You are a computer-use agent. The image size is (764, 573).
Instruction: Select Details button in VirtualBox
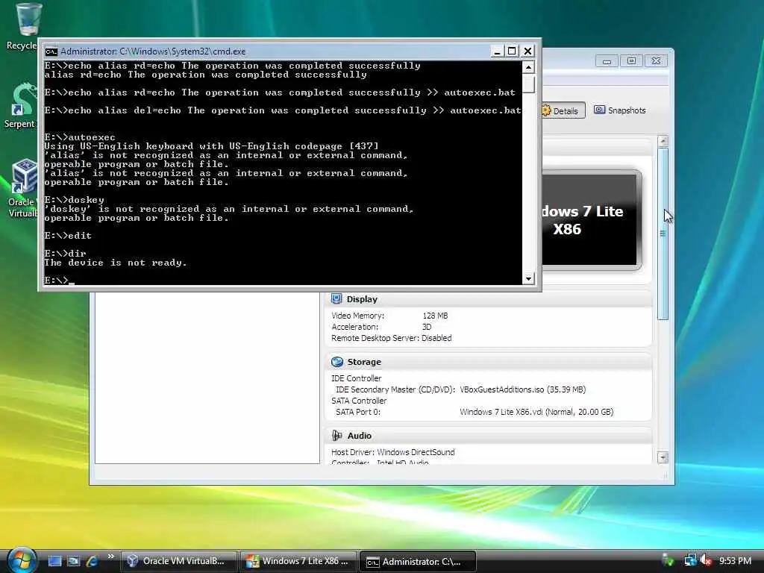click(x=563, y=110)
